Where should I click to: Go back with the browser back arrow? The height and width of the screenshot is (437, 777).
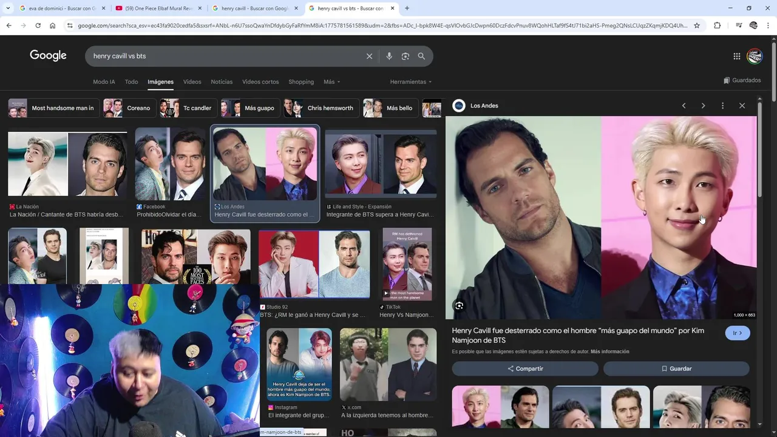tap(8, 25)
